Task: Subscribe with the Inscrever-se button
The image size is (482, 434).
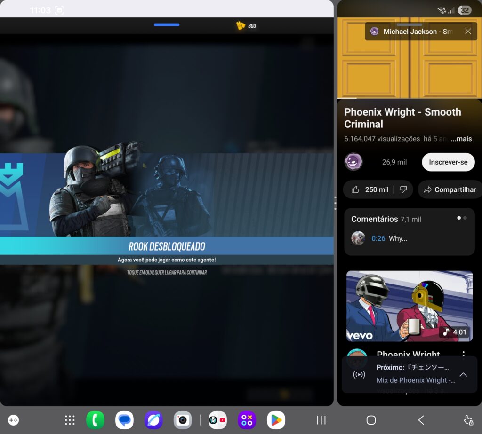Action: 448,162
